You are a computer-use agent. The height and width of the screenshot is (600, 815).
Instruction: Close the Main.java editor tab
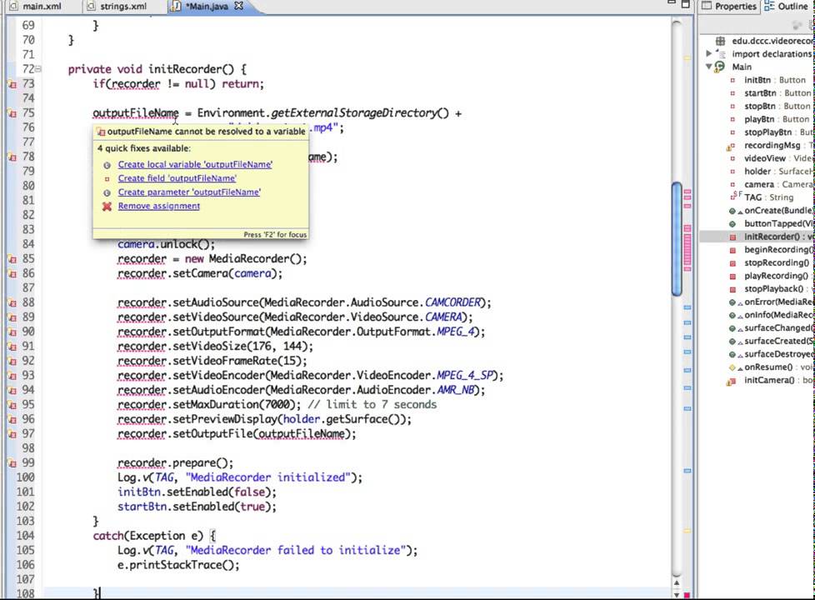[238, 6]
